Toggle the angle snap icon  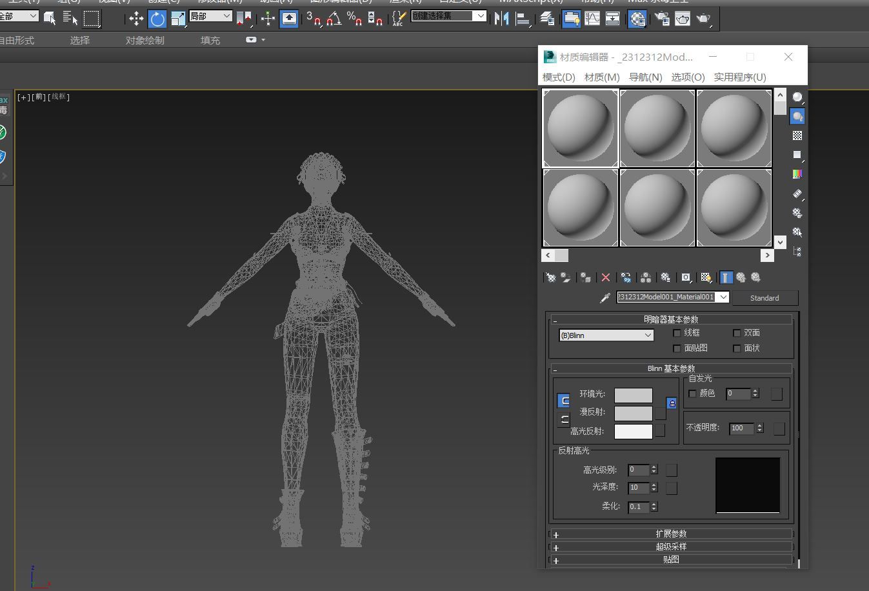(334, 19)
